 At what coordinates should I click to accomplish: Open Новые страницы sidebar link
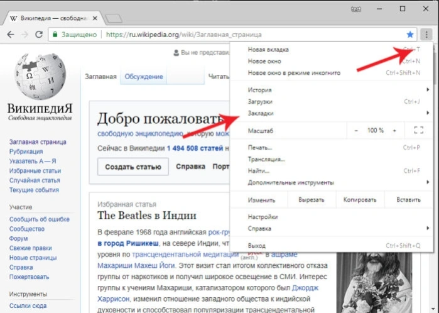tap(33, 258)
